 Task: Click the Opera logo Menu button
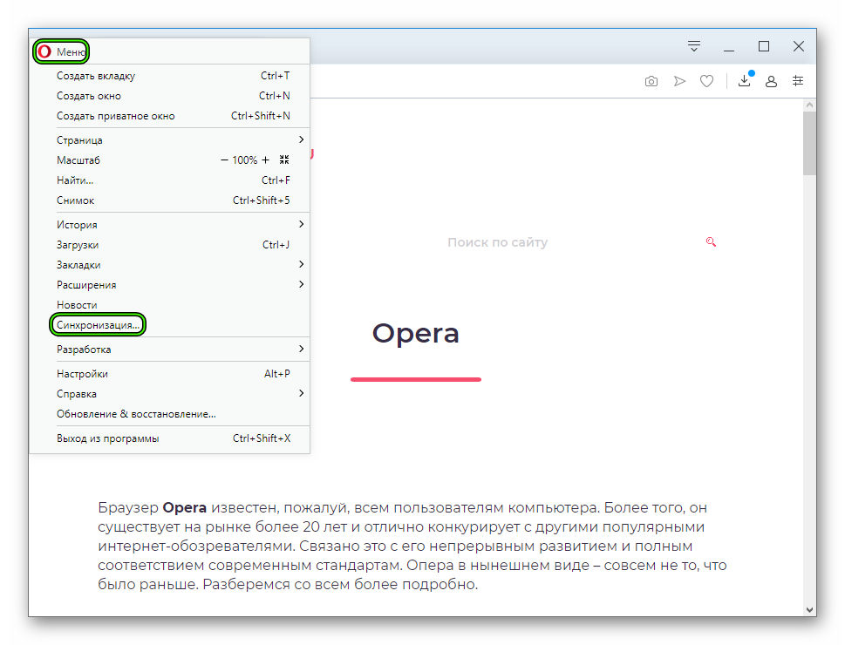click(x=61, y=51)
